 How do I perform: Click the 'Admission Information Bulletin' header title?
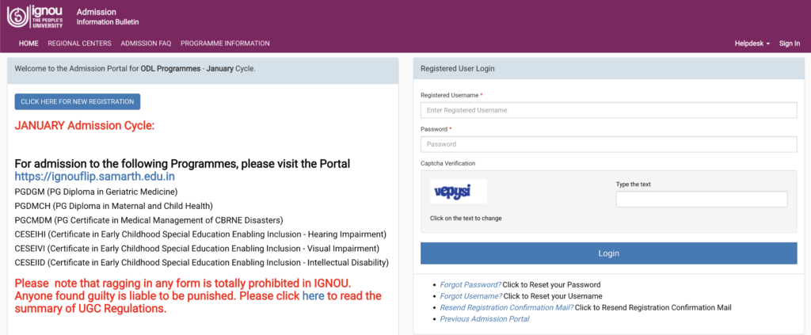tap(108, 17)
